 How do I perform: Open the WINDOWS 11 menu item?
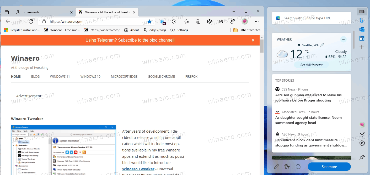coord(60,77)
